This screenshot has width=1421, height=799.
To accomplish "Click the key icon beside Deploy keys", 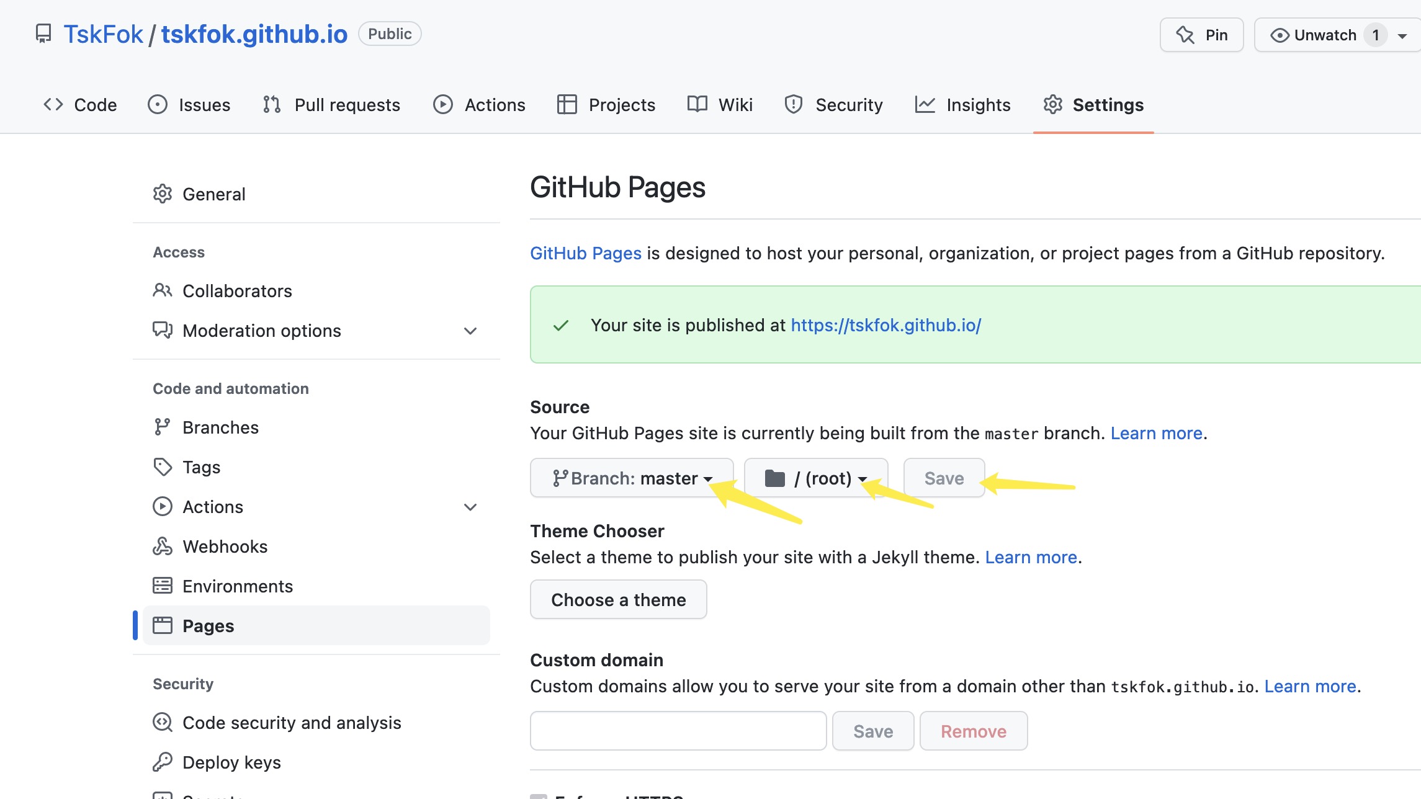I will pyautogui.click(x=163, y=762).
